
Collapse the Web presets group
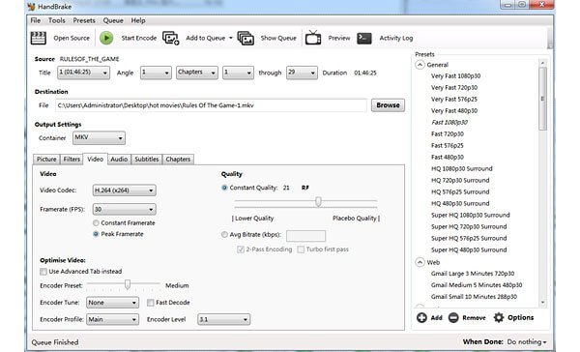click(x=420, y=262)
